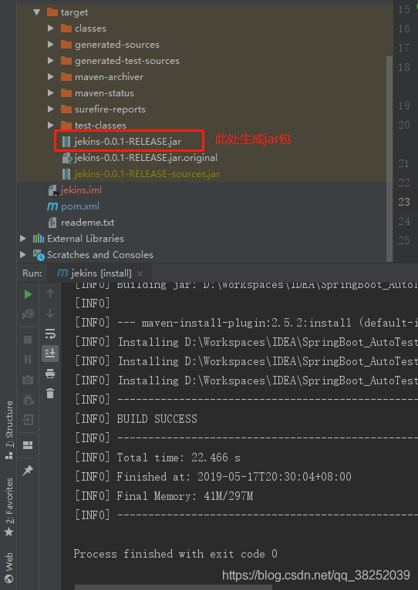The width and height of the screenshot is (418, 590).
Task: Pin the Run tab
Action: tap(28, 471)
